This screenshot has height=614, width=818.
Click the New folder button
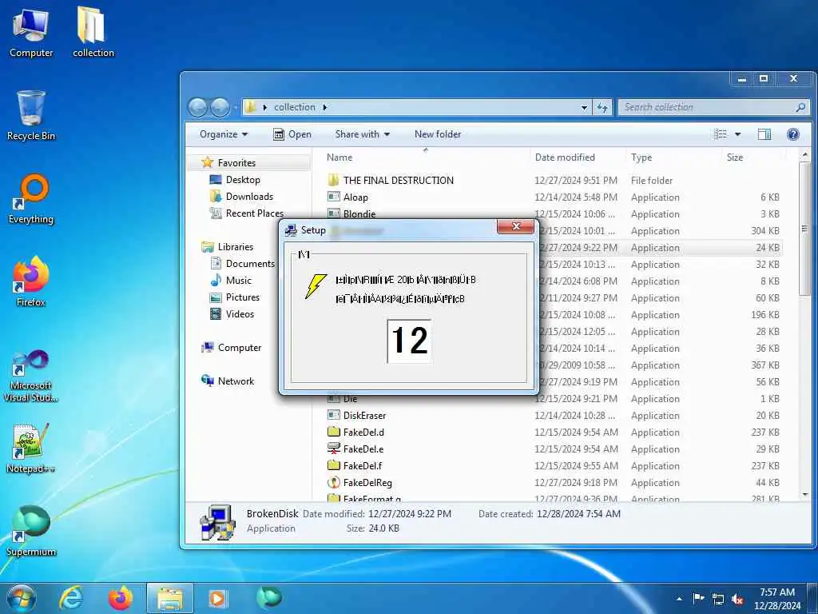pyautogui.click(x=438, y=134)
